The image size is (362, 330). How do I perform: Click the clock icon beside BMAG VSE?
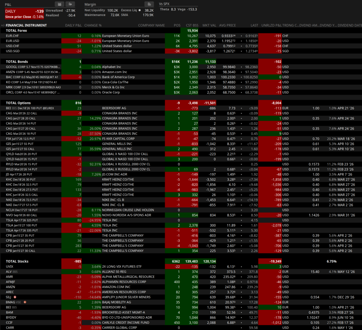pyautogui.click(x=25, y=302)
